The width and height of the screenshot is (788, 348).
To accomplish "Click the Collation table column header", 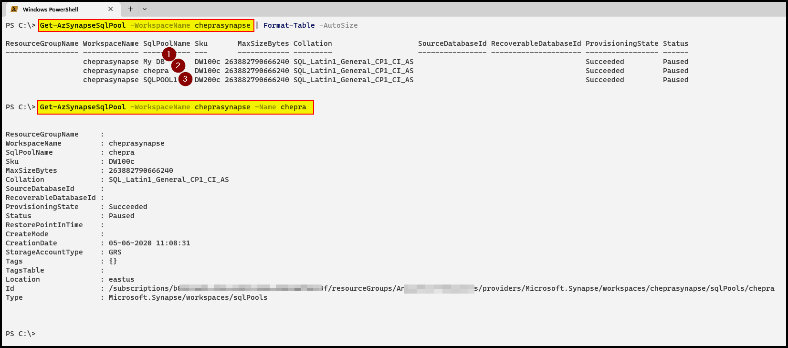I will pos(313,43).
